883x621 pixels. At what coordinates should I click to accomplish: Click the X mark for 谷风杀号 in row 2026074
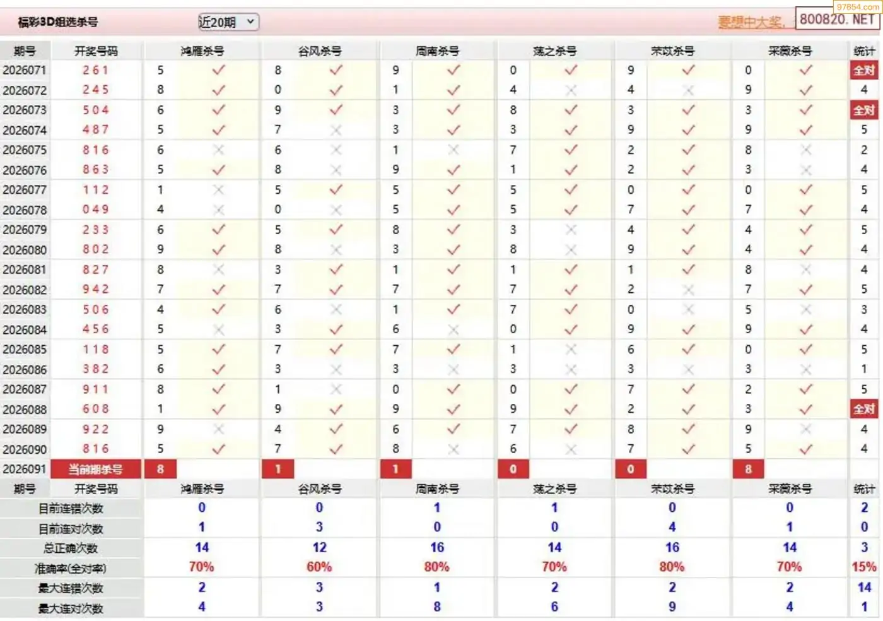pyautogui.click(x=336, y=130)
